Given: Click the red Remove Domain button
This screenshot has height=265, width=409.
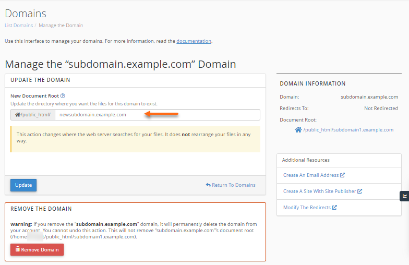Looking at the screenshot, I should (37, 250).
